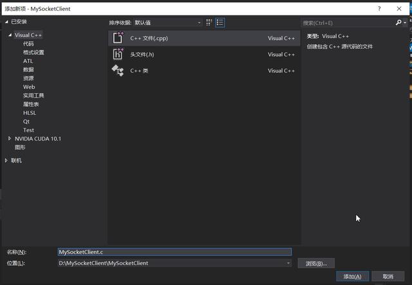Viewport: 412px width, 285px height.
Task: Select the 代码 category
Action: 28,44
